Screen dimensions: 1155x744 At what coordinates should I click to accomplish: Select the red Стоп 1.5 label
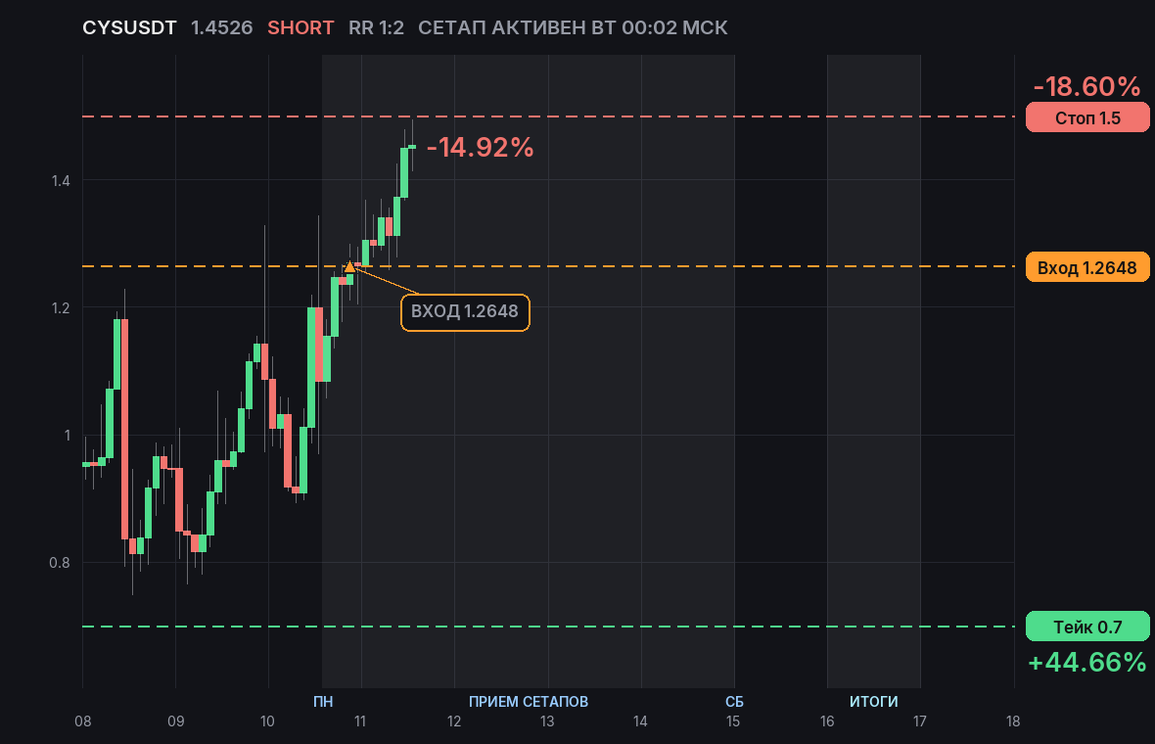pos(1087,117)
